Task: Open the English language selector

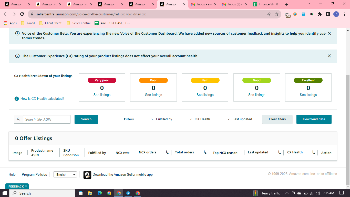Action: pyautogui.click(x=65, y=175)
